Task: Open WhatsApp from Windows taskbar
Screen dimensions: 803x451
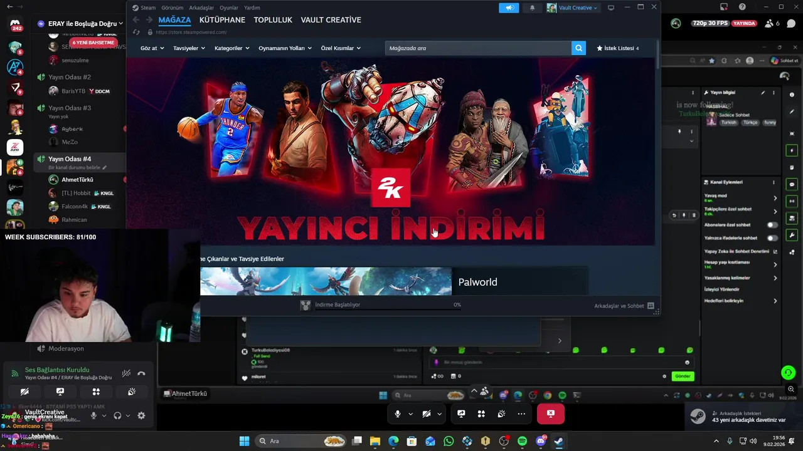Action: (x=449, y=441)
